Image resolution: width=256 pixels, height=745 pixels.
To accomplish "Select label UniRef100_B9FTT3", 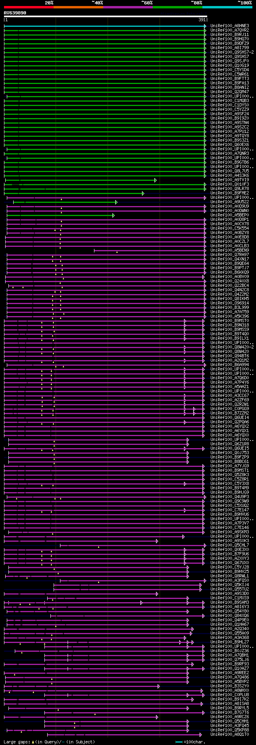I will coord(230,79).
